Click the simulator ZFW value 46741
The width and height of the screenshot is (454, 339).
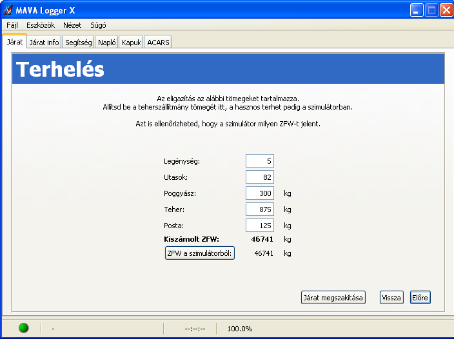pos(264,253)
